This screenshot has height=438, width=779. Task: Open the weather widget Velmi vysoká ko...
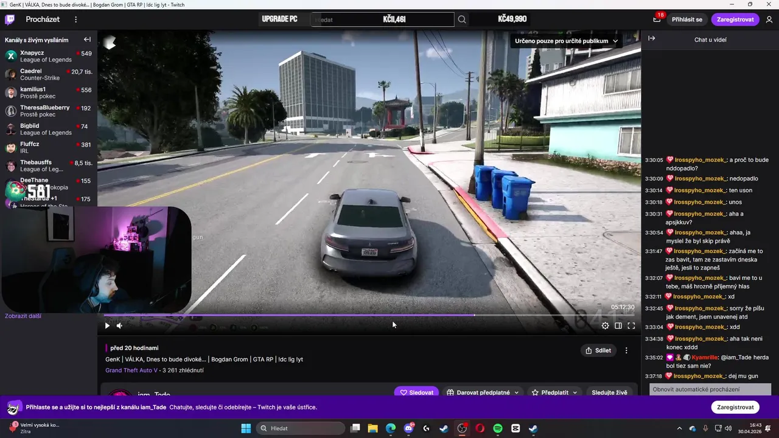pyautogui.click(x=35, y=428)
